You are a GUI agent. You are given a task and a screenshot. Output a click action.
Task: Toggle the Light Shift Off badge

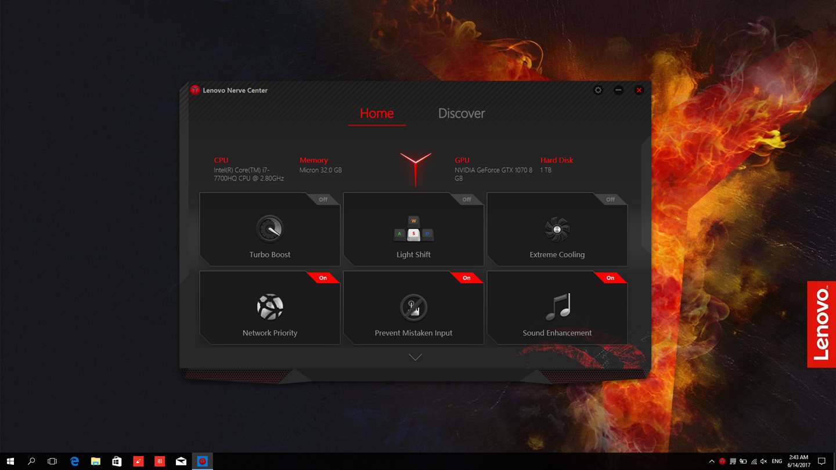coord(467,199)
